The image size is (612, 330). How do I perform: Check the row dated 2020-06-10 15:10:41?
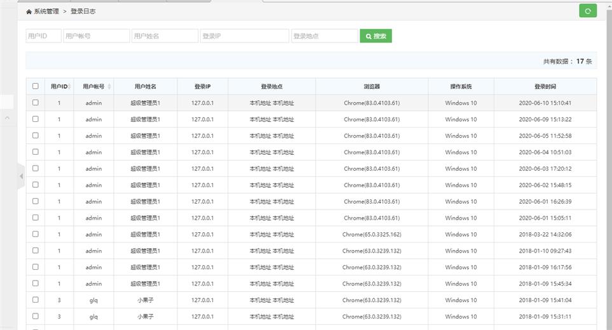pyautogui.click(x=36, y=103)
